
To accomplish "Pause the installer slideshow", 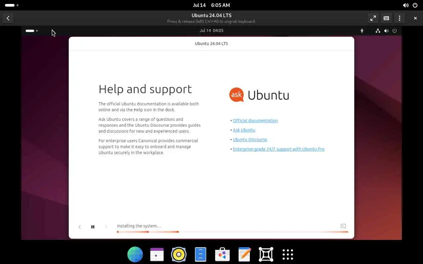I will click(x=93, y=227).
